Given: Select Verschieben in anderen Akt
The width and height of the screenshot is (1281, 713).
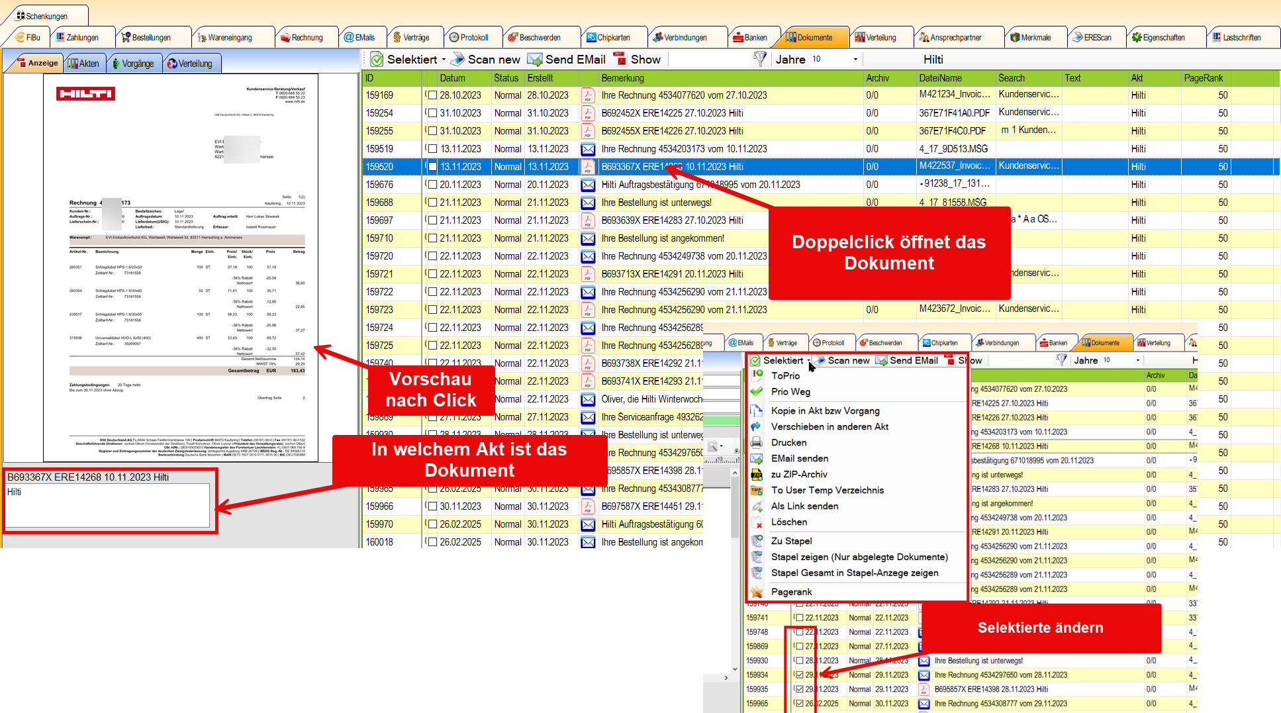Looking at the screenshot, I should [830, 426].
